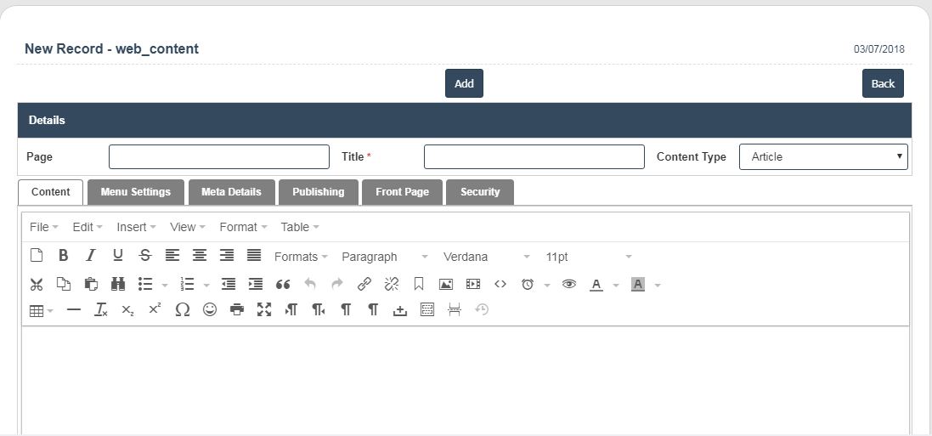Image resolution: width=932 pixels, height=436 pixels.
Task: Click into the Title input field
Action: [x=534, y=157]
